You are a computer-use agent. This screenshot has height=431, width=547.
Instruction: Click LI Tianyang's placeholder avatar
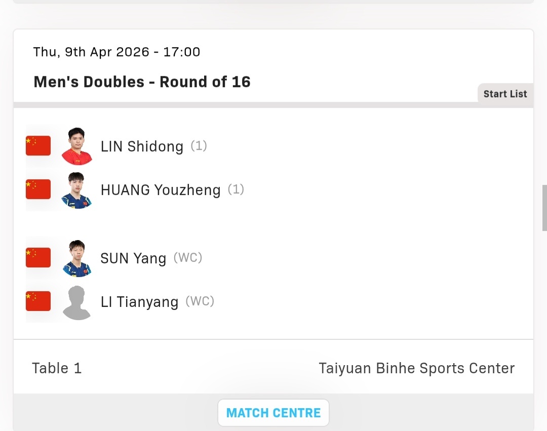click(x=77, y=303)
